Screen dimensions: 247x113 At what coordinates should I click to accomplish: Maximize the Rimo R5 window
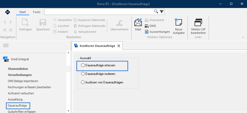tap(231, 4)
